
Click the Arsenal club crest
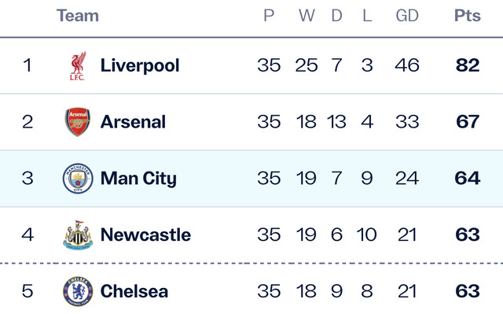[x=78, y=122]
